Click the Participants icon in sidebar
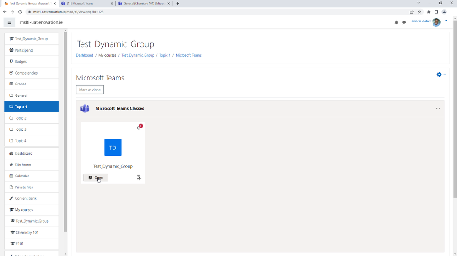 11,50
